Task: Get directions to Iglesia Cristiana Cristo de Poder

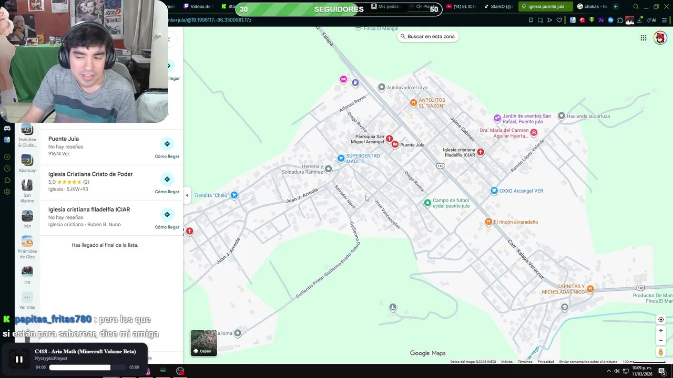Action: coord(167,183)
